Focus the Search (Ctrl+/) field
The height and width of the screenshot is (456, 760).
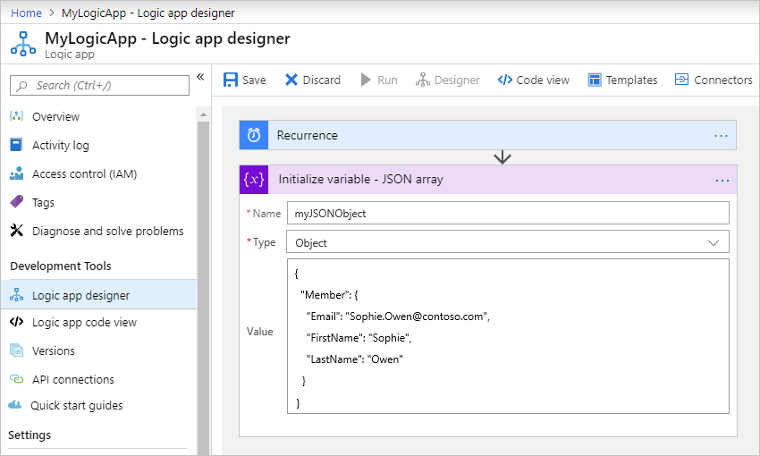tap(99, 85)
